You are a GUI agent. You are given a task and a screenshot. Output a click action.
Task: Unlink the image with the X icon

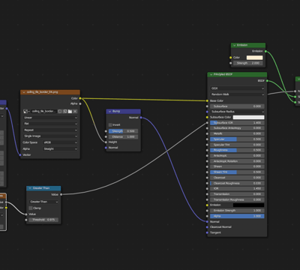(x=75, y=111)
